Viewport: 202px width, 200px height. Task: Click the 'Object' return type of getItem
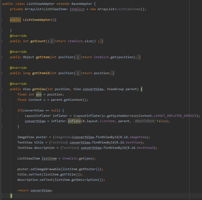click(29, 57)
